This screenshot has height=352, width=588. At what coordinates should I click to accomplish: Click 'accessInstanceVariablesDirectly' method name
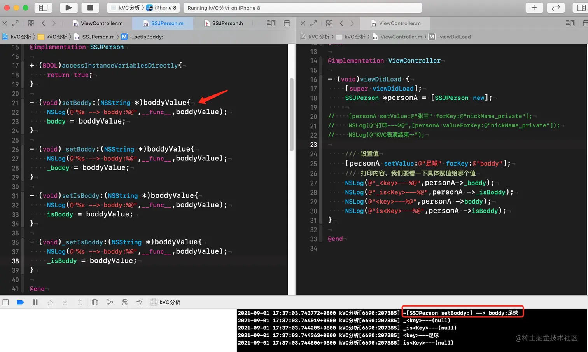(120, 66)
